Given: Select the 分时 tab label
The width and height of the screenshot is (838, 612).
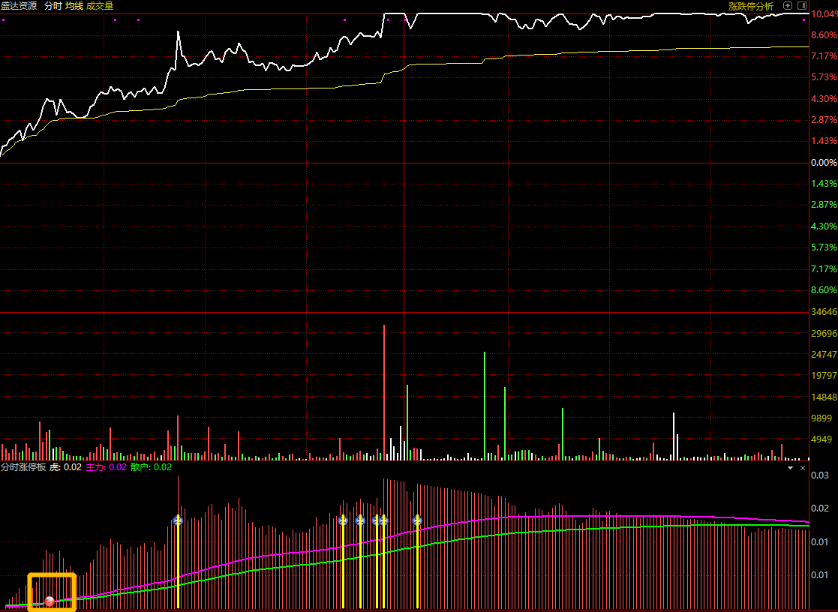Looking at the screenshot, I should 53,6.
